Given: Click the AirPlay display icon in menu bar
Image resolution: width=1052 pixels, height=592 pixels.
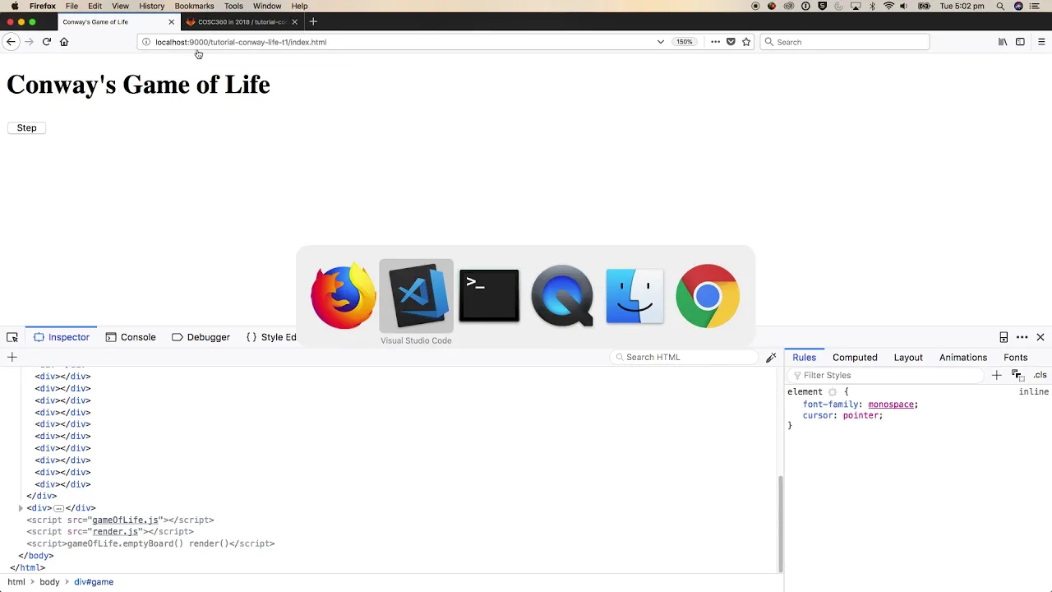Looking at the screenshot, I should (x=856, y=6).
